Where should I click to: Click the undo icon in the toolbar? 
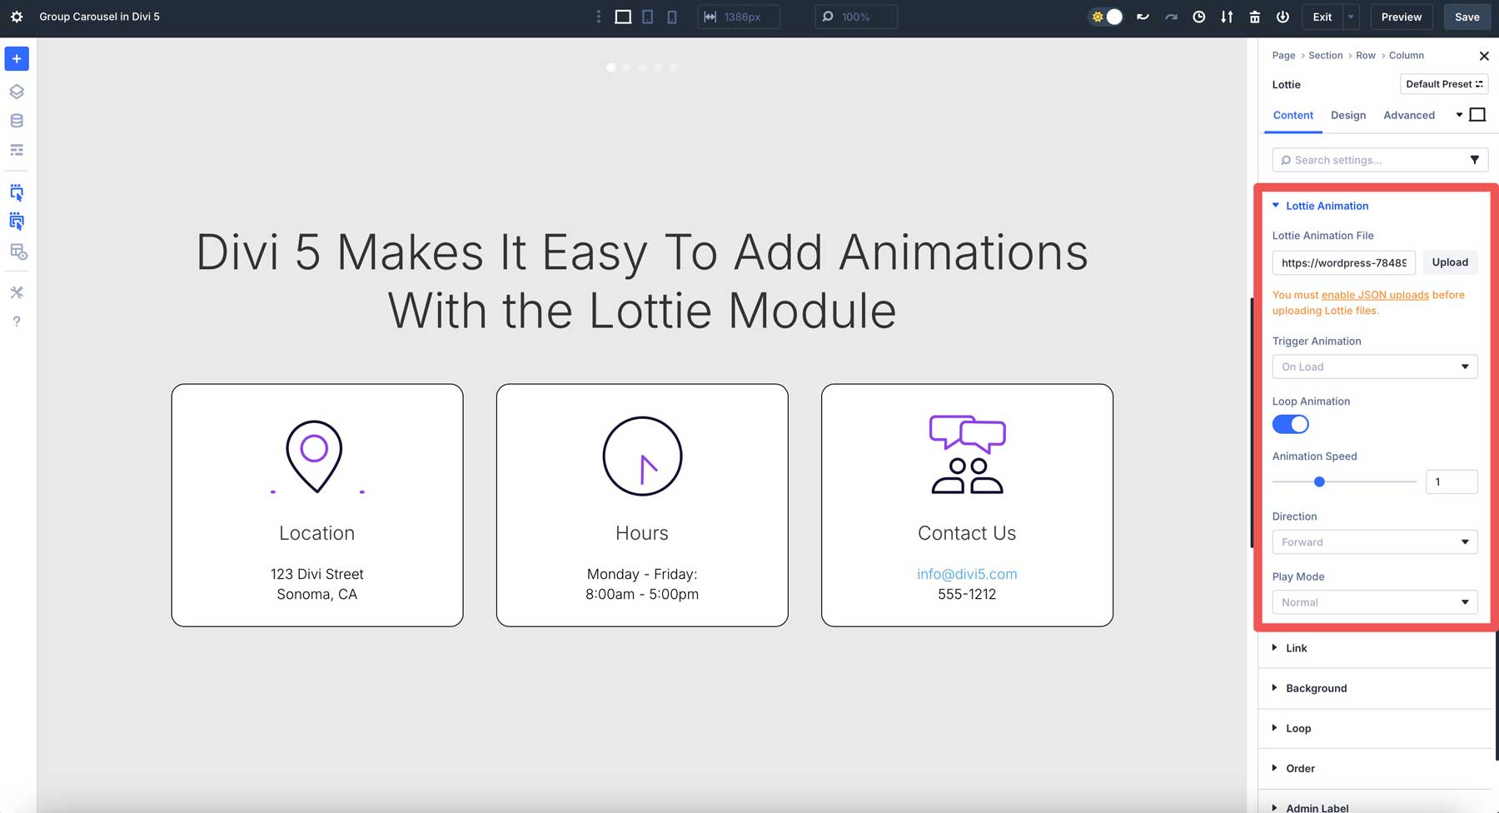click(x=1143, y=16)
